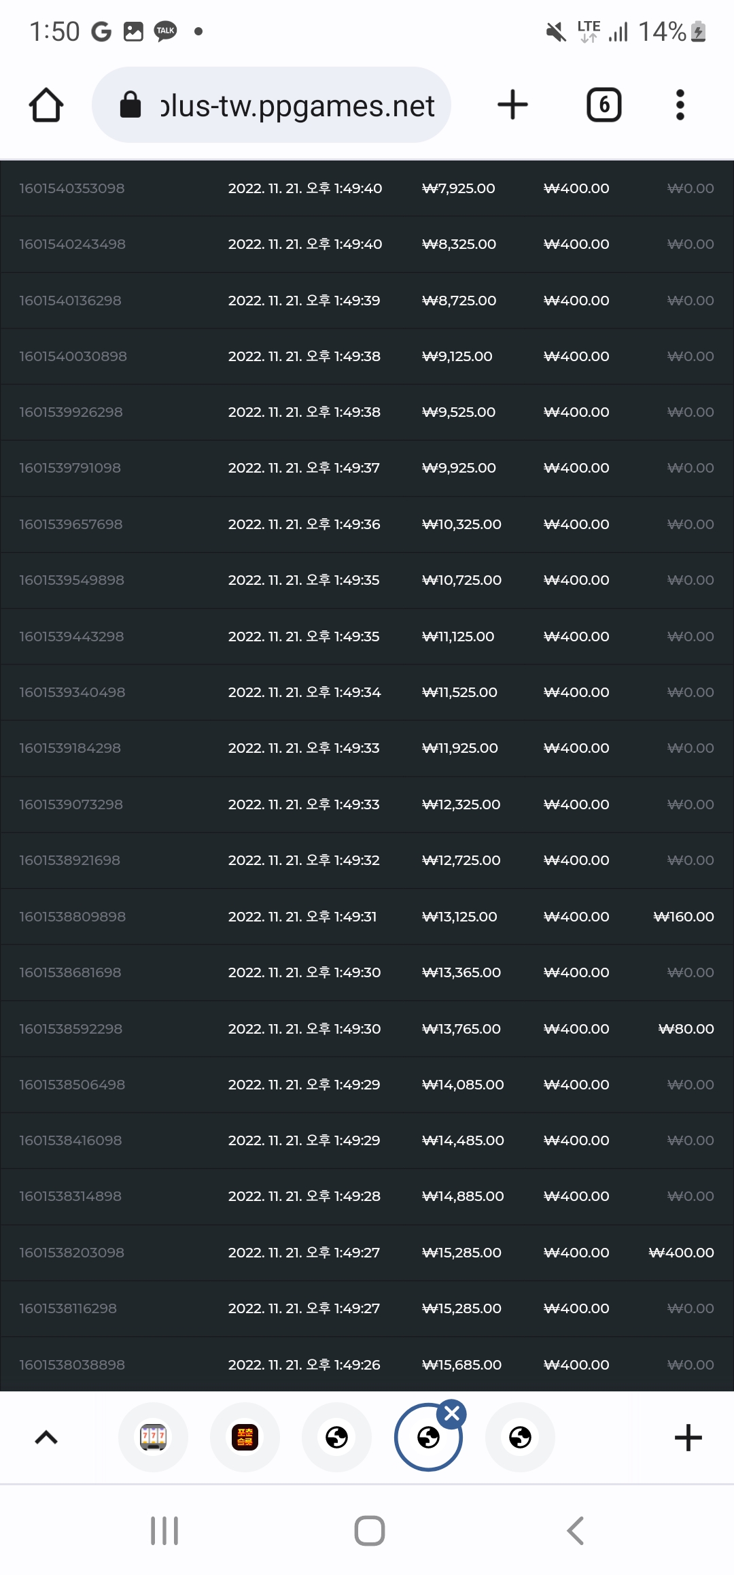Viewport: 734px width, 1575px height.
Task: Switch to the globe tab before active one
Action: pos(336,1437)
